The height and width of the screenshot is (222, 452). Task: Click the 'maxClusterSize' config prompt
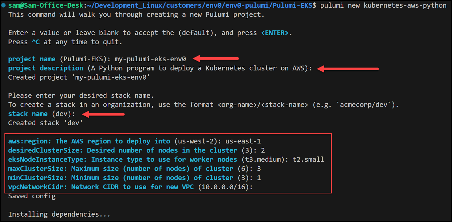click(x=121, y=169)
